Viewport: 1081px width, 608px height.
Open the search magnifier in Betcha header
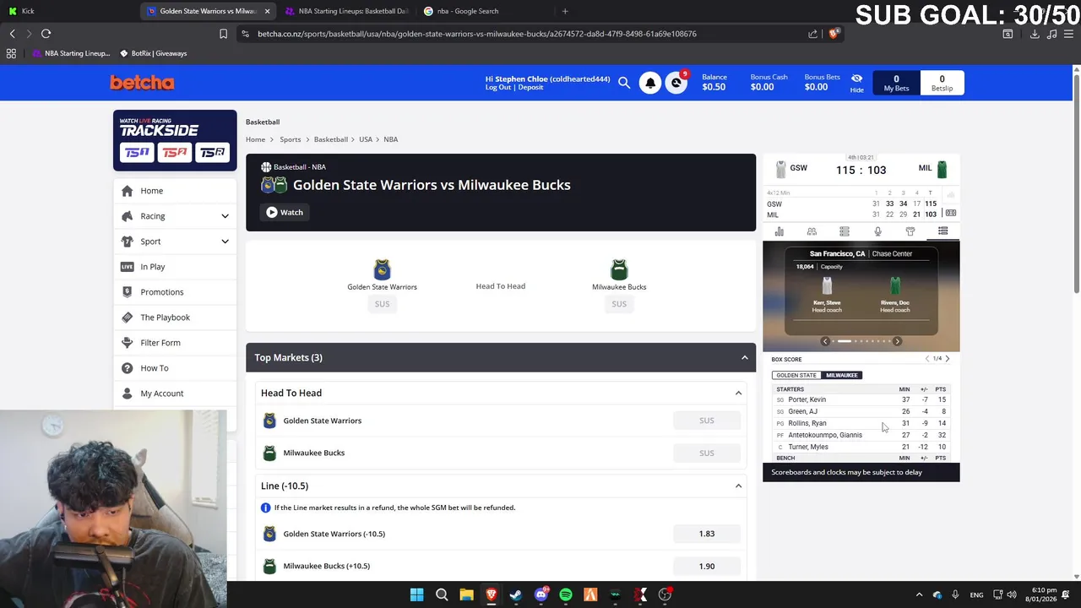[624, 83]
